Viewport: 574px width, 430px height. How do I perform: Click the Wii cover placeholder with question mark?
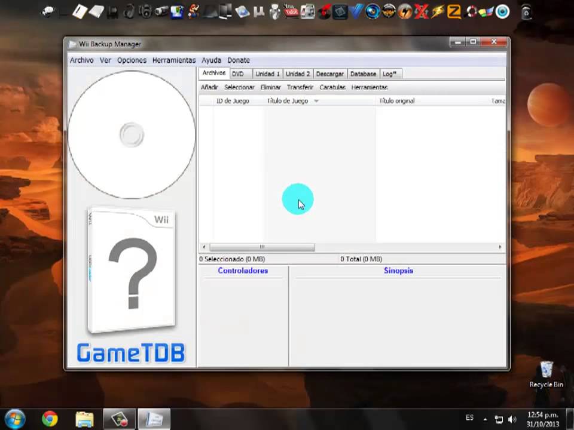(132, 271)
